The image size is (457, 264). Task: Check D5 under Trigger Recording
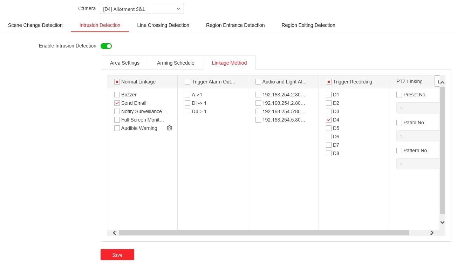(x=329, y=128)
